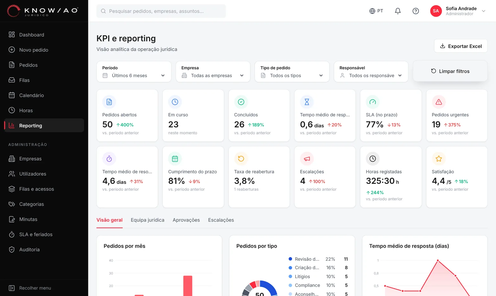Open Filas inbox in sidebar
Viewport: 496px width, 296px height.
(44, 80)
